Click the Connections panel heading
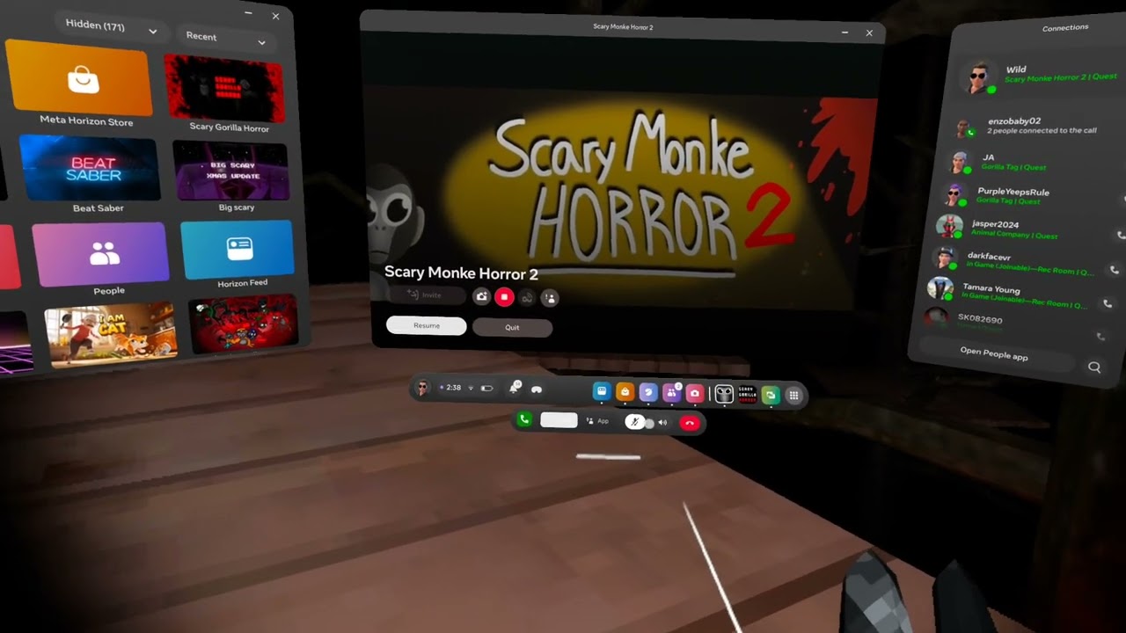Image resolution: width=1126 pixels, height=633 pixels. 1065,27
